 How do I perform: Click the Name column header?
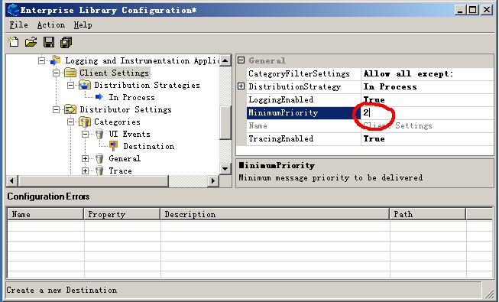pyautogui.click(x=46, y=214)
